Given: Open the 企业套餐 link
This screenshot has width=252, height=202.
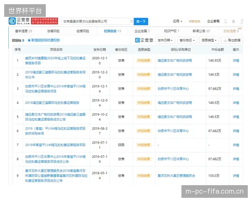Looking at the screenshot, I should pos(213,21).
